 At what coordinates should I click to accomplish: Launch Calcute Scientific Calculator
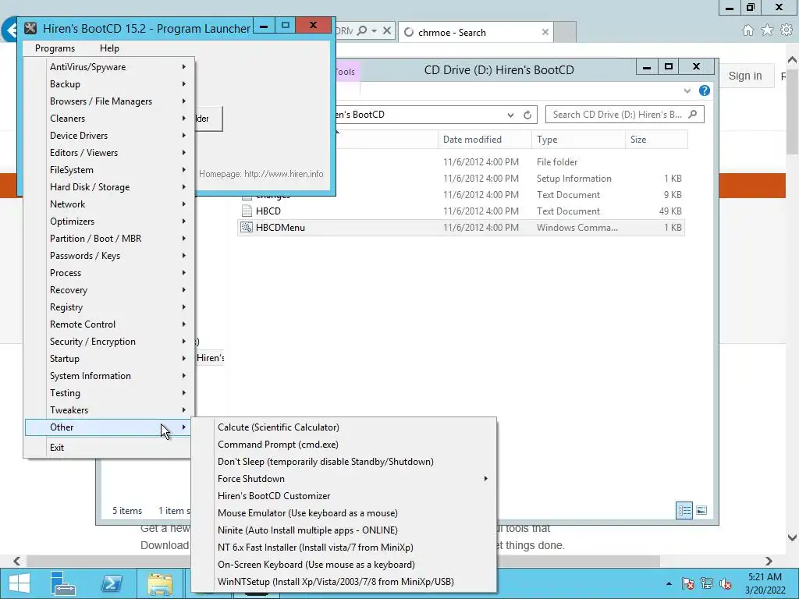[x=343, y=427]
